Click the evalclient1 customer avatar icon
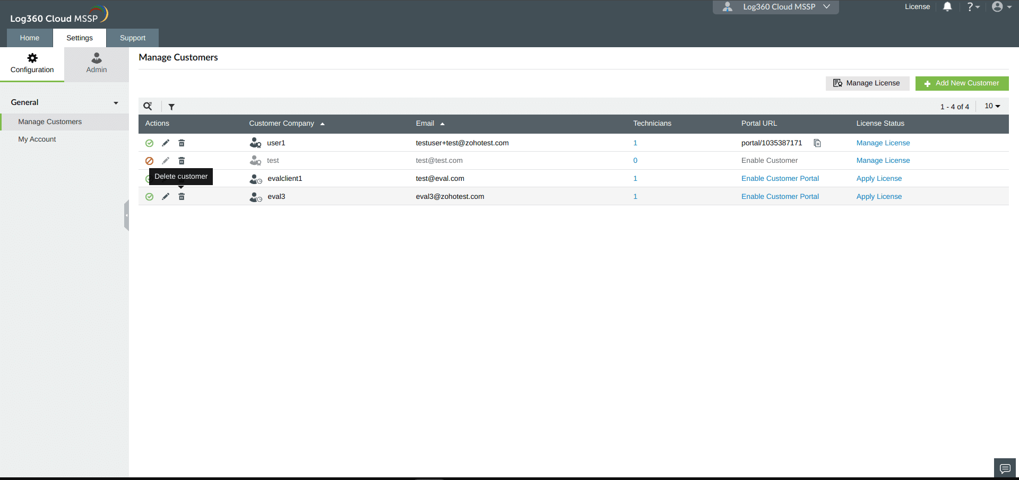 [256, 179]
